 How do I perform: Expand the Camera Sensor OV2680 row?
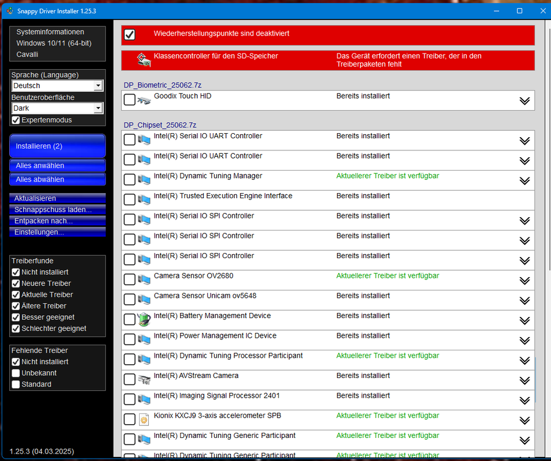524,281
